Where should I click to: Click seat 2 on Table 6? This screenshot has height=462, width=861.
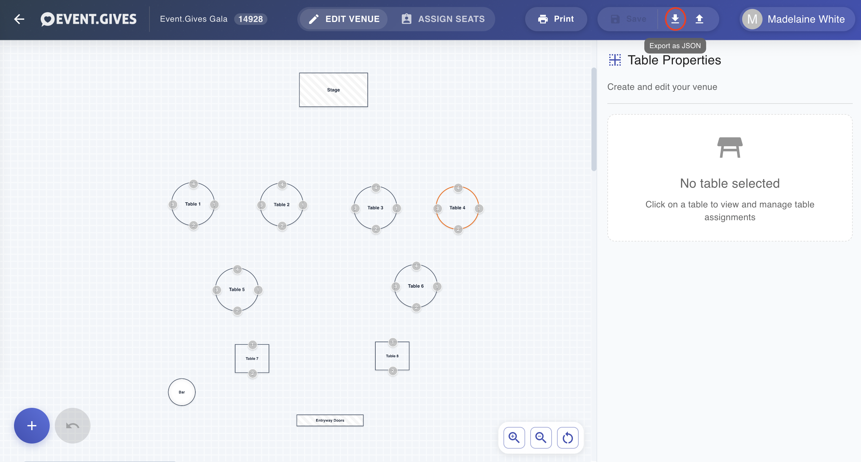(416, 307)
